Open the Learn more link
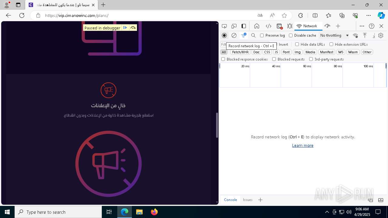Viewport: 388px width, 218px height. [303, 146]
